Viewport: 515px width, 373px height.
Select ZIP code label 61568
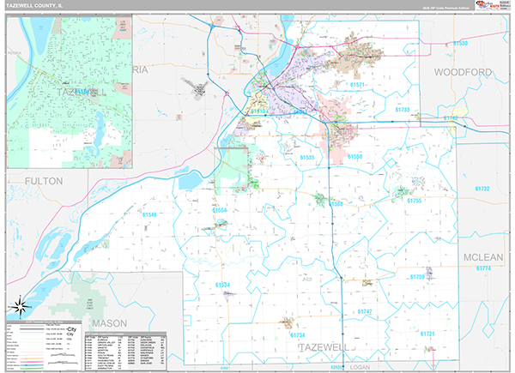pos(336,204)
